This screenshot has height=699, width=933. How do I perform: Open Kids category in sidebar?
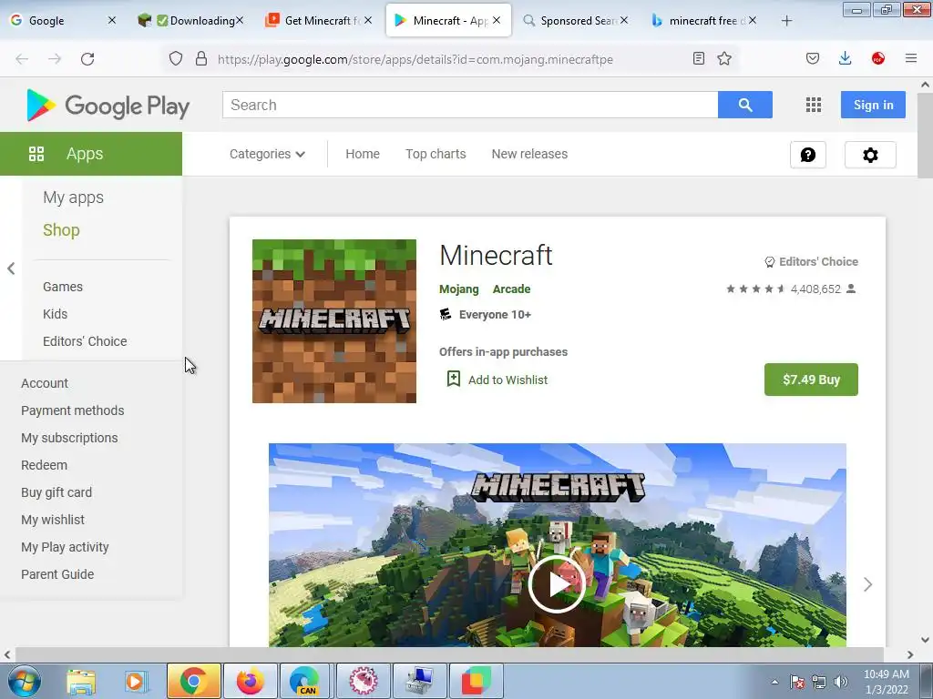[x=55, y=314]
